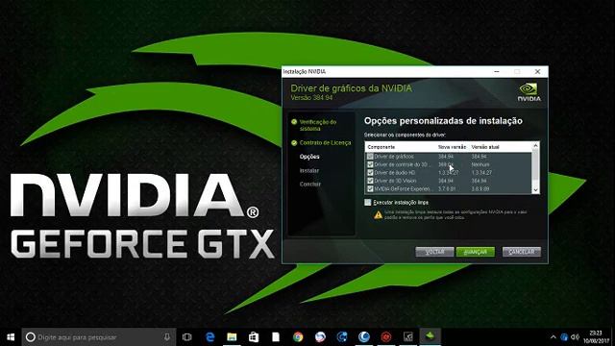Open Microsoft Store from taskbar
615x346 pixels.
(254, 337)
